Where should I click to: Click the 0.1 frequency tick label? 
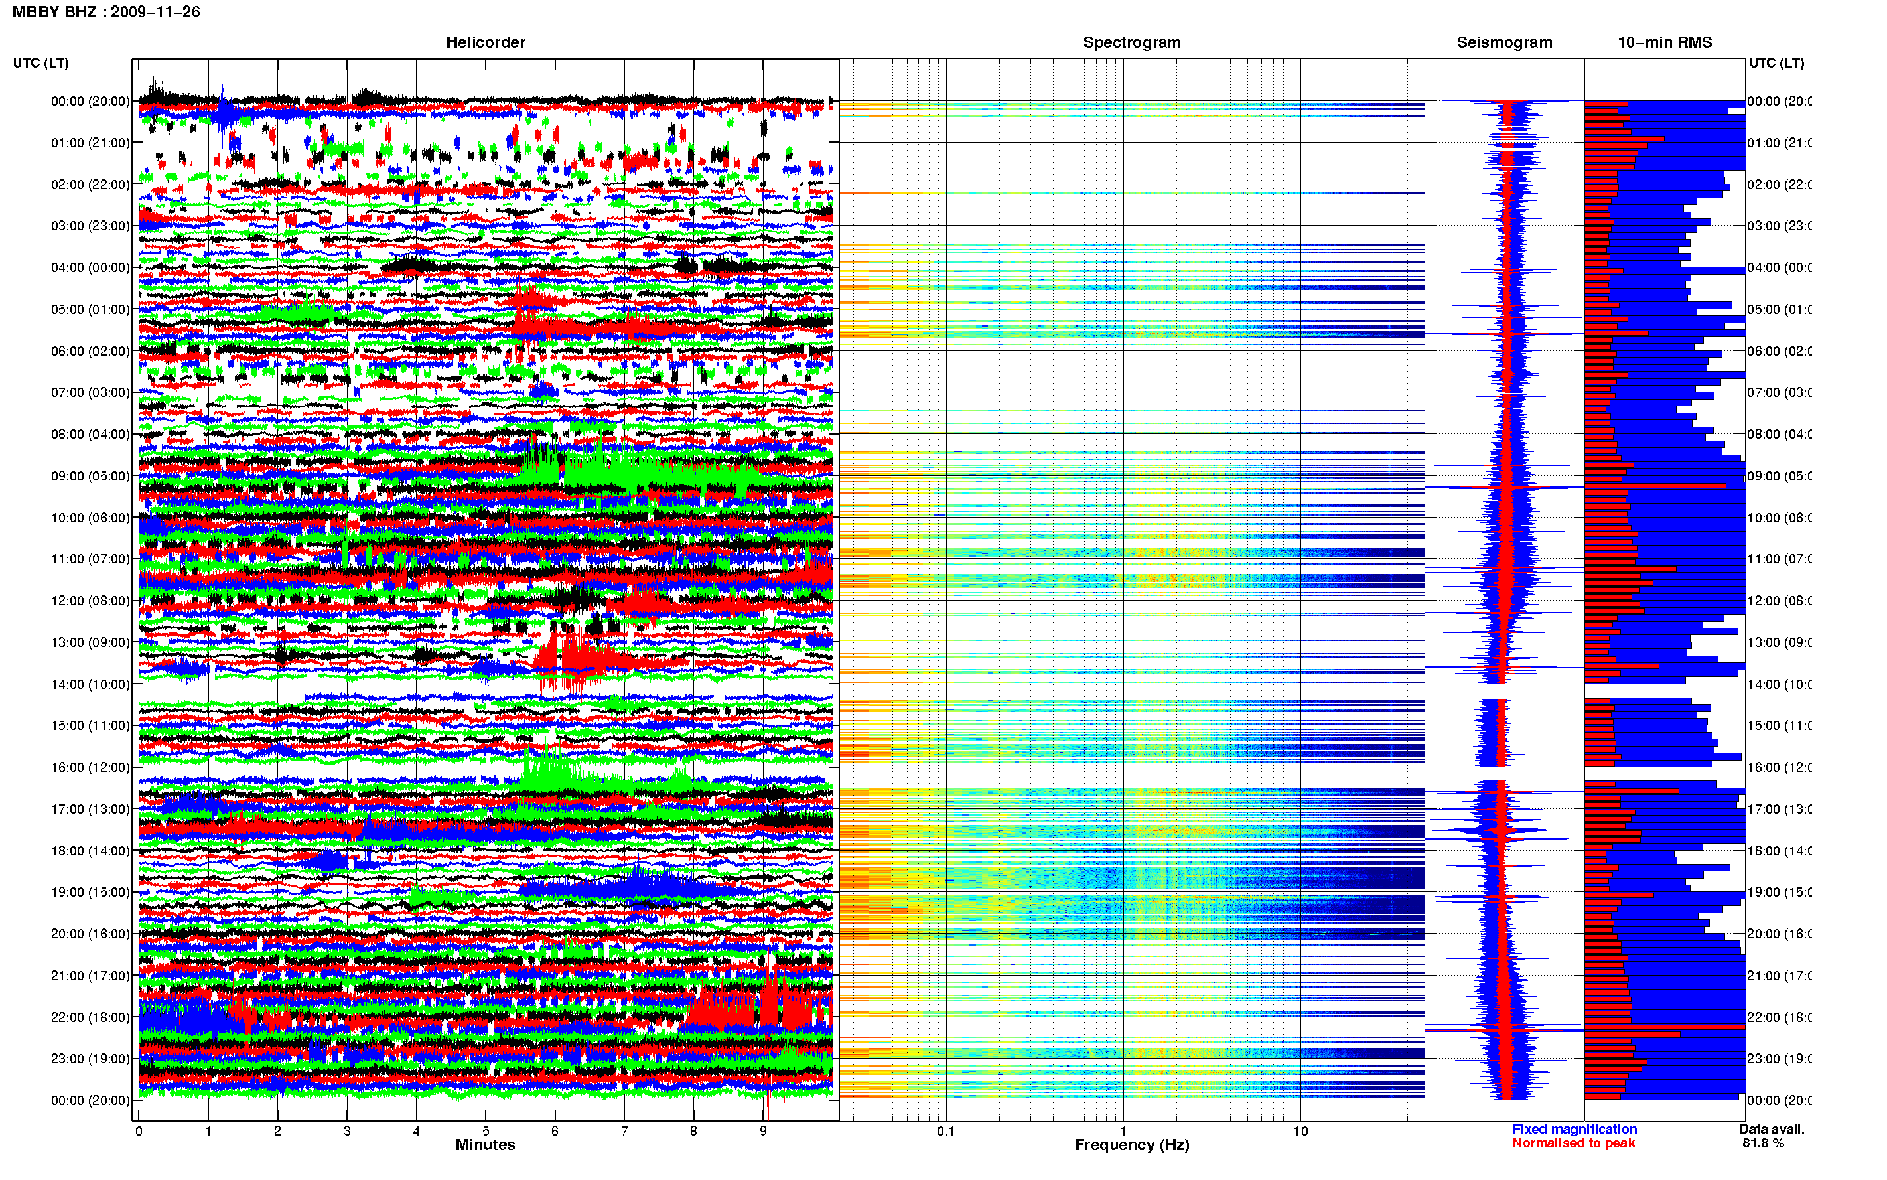coord(945,1131)
